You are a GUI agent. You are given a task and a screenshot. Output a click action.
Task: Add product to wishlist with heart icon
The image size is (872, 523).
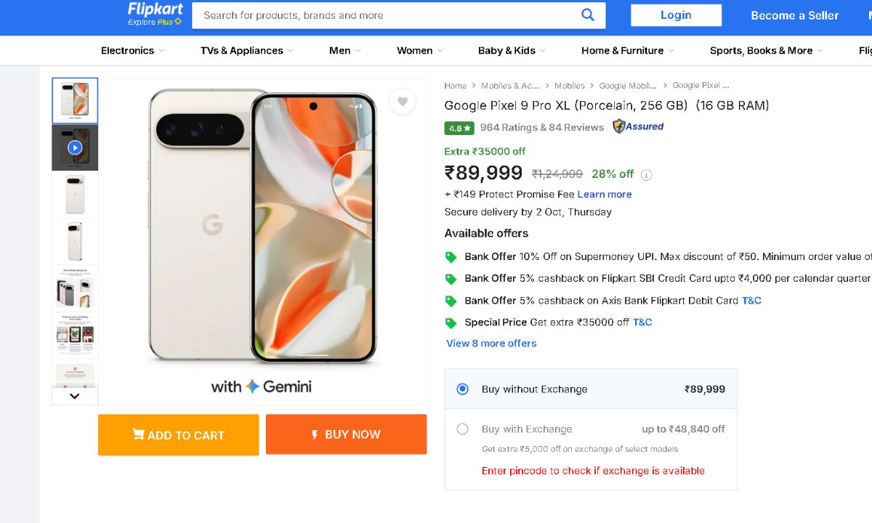pos(403,102)
